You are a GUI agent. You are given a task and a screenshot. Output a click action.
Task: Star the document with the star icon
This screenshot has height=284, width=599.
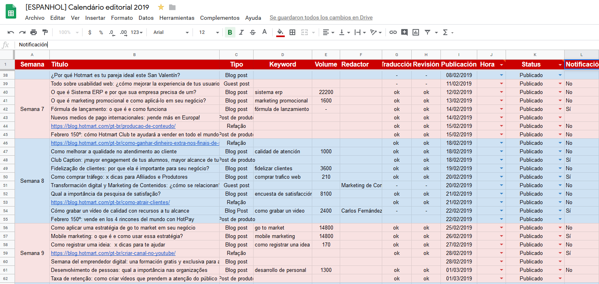coord(161,7)
